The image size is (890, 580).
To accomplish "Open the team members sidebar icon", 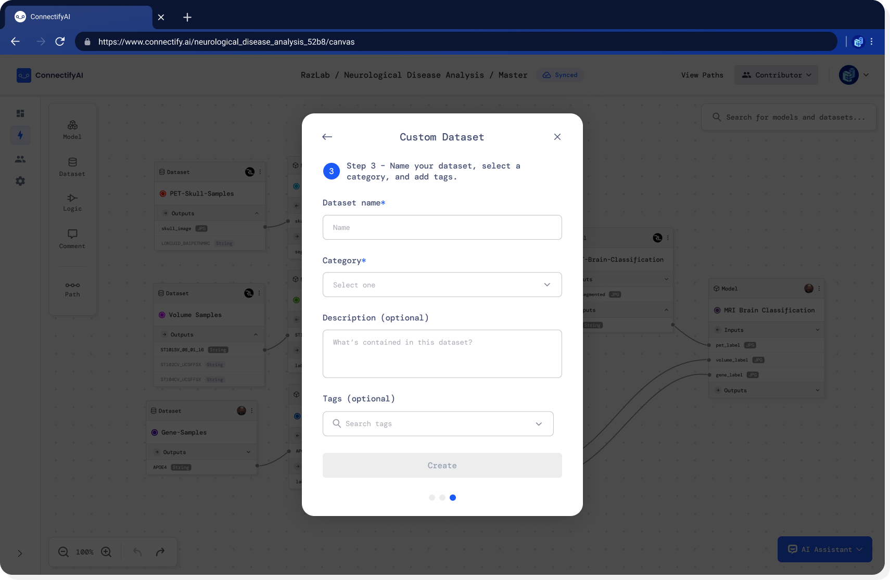I will pyautogui.click(x=20, y=159).
